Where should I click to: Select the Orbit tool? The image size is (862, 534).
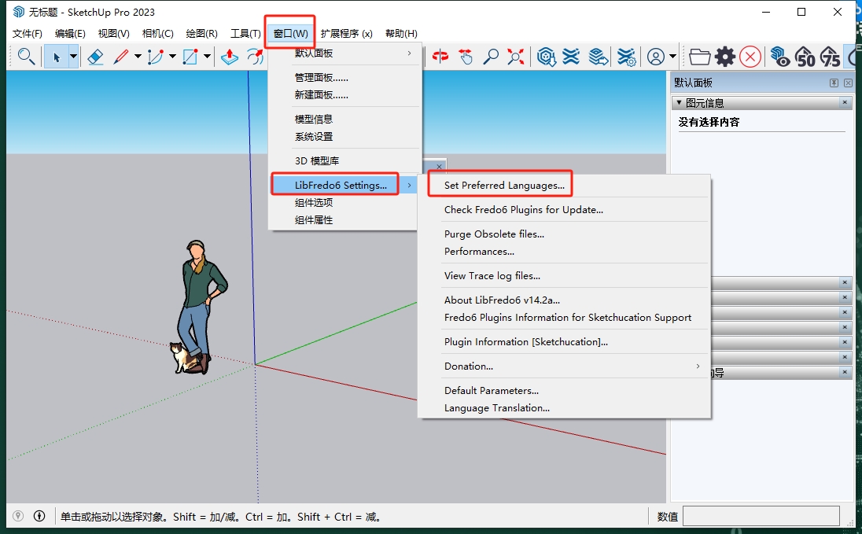pos(441,56)
